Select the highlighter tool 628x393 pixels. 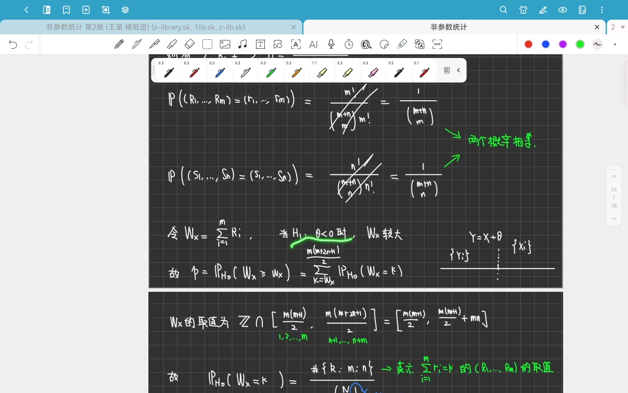click(x=172, y=44)
